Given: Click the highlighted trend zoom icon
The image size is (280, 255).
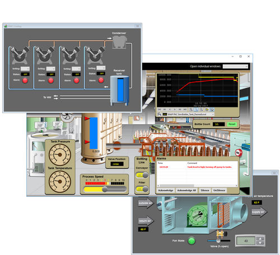Looking at the screenshot, I should click(x=196, y=110).
